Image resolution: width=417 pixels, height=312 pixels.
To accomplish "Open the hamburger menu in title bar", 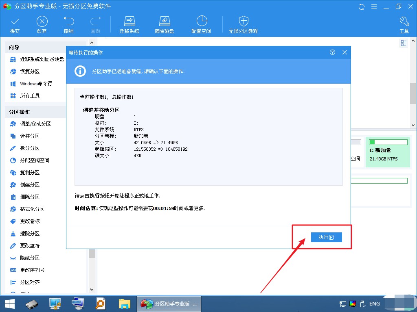I will (x=374, y=6).
